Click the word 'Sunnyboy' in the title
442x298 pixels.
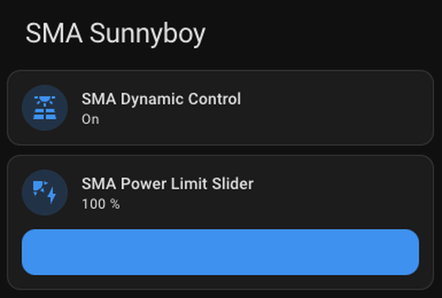tap(147, 34)
